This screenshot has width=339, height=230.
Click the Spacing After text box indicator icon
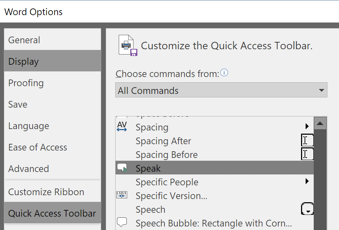pos(307,141)
